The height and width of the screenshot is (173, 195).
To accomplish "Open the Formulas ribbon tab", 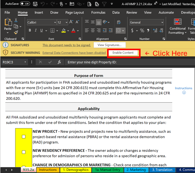I will point(98,13).
